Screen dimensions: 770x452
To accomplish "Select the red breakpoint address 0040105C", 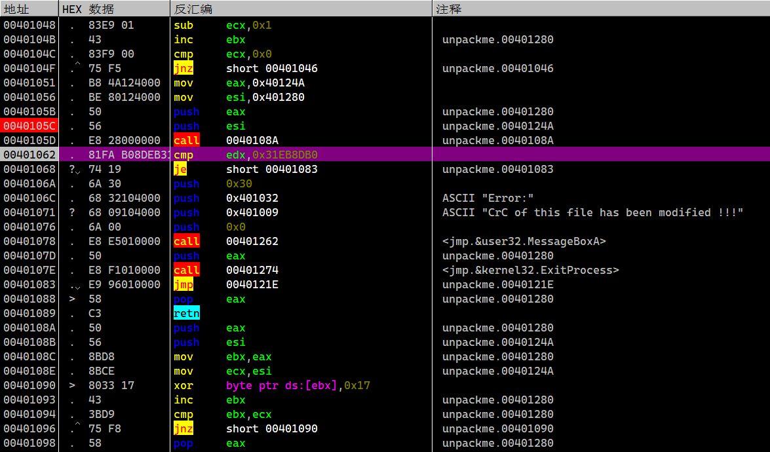I will click(29, 126).
